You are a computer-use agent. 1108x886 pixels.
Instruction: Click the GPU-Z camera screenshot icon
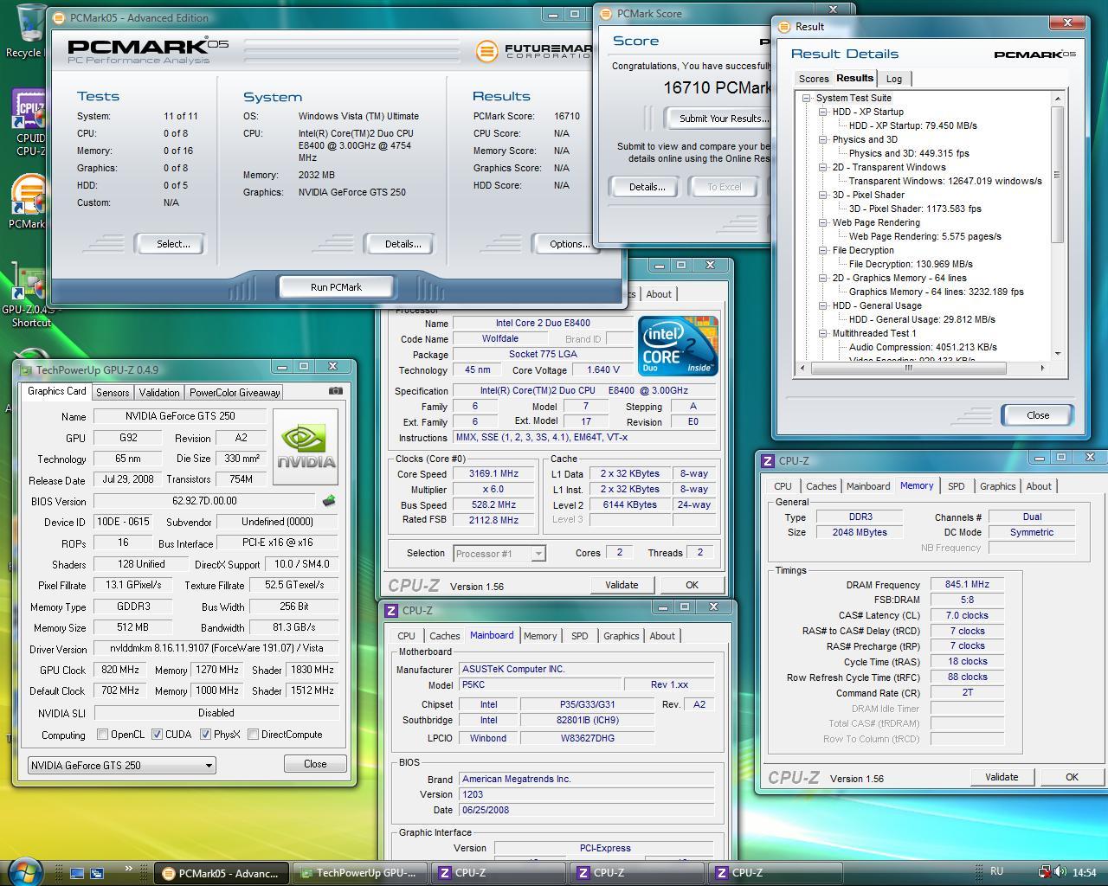(336, 391)
